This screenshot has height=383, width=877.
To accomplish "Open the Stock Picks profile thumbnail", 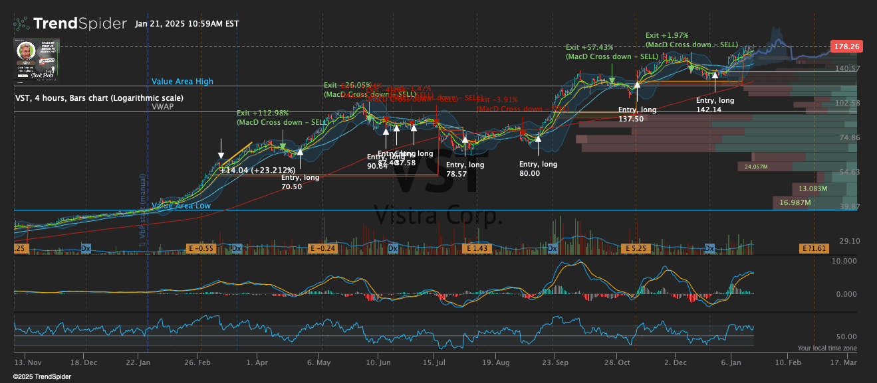I will (37, 60).
